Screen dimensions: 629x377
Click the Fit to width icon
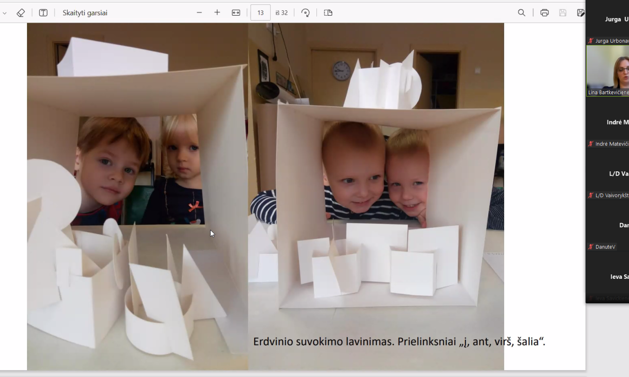[x=236, y=13]
